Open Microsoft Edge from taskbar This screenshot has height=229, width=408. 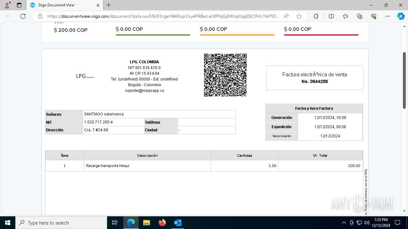pyautogui.click(x=131, y=223)
